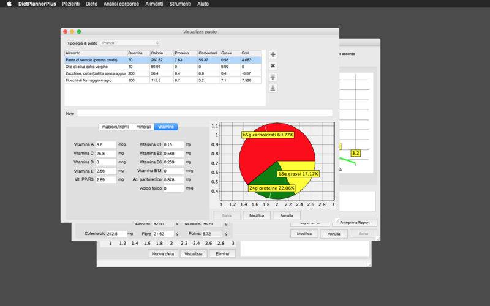
Task: Open the Aiuto menu
Action: tap(203, 4)
